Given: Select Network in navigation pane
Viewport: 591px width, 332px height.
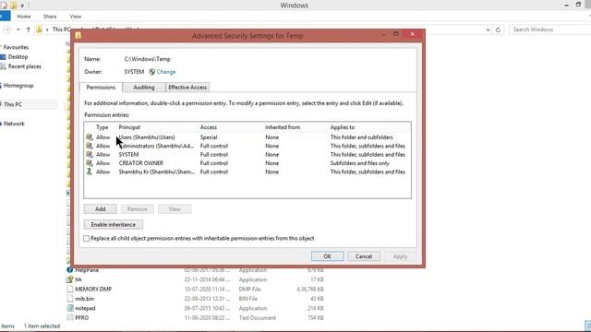Looking at the screenshot, I should pyautogui.click(x=14, y=124).
